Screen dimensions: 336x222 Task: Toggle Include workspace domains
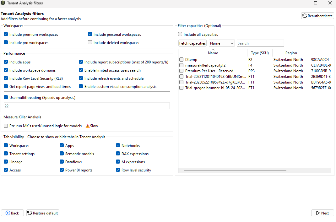(6, 70)
